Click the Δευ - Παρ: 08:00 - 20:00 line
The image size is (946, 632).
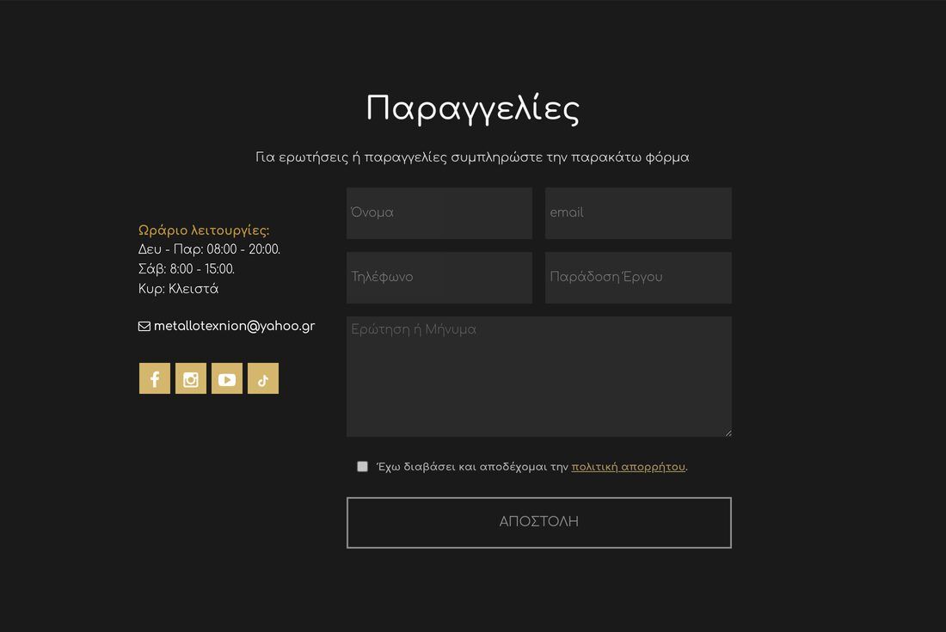209,249
